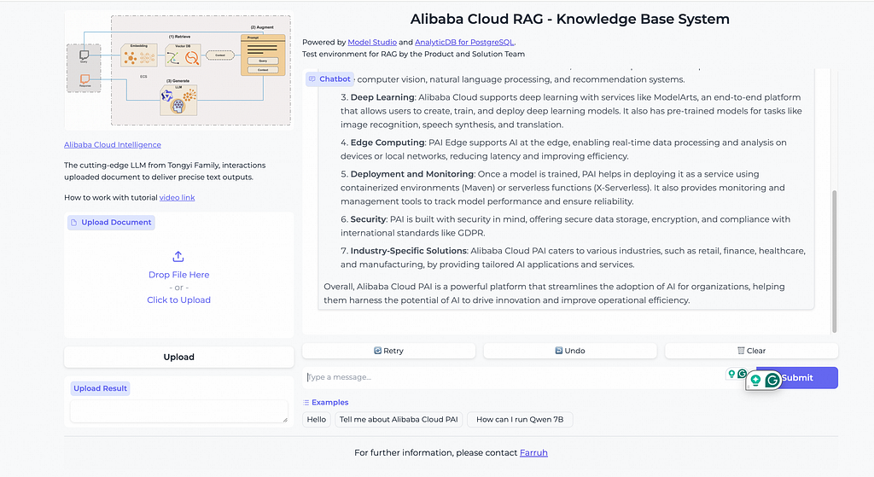Click the Grammarly icon over the Submit button

click(x=772, y=380)
